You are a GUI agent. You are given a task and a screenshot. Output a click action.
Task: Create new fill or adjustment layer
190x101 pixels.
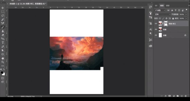pyautogui.click(x=174, y=96)
